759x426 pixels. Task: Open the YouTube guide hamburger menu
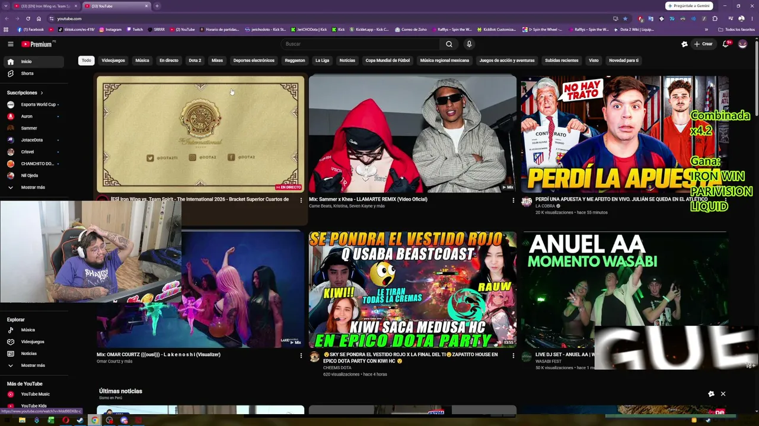(x=10, y=44)
